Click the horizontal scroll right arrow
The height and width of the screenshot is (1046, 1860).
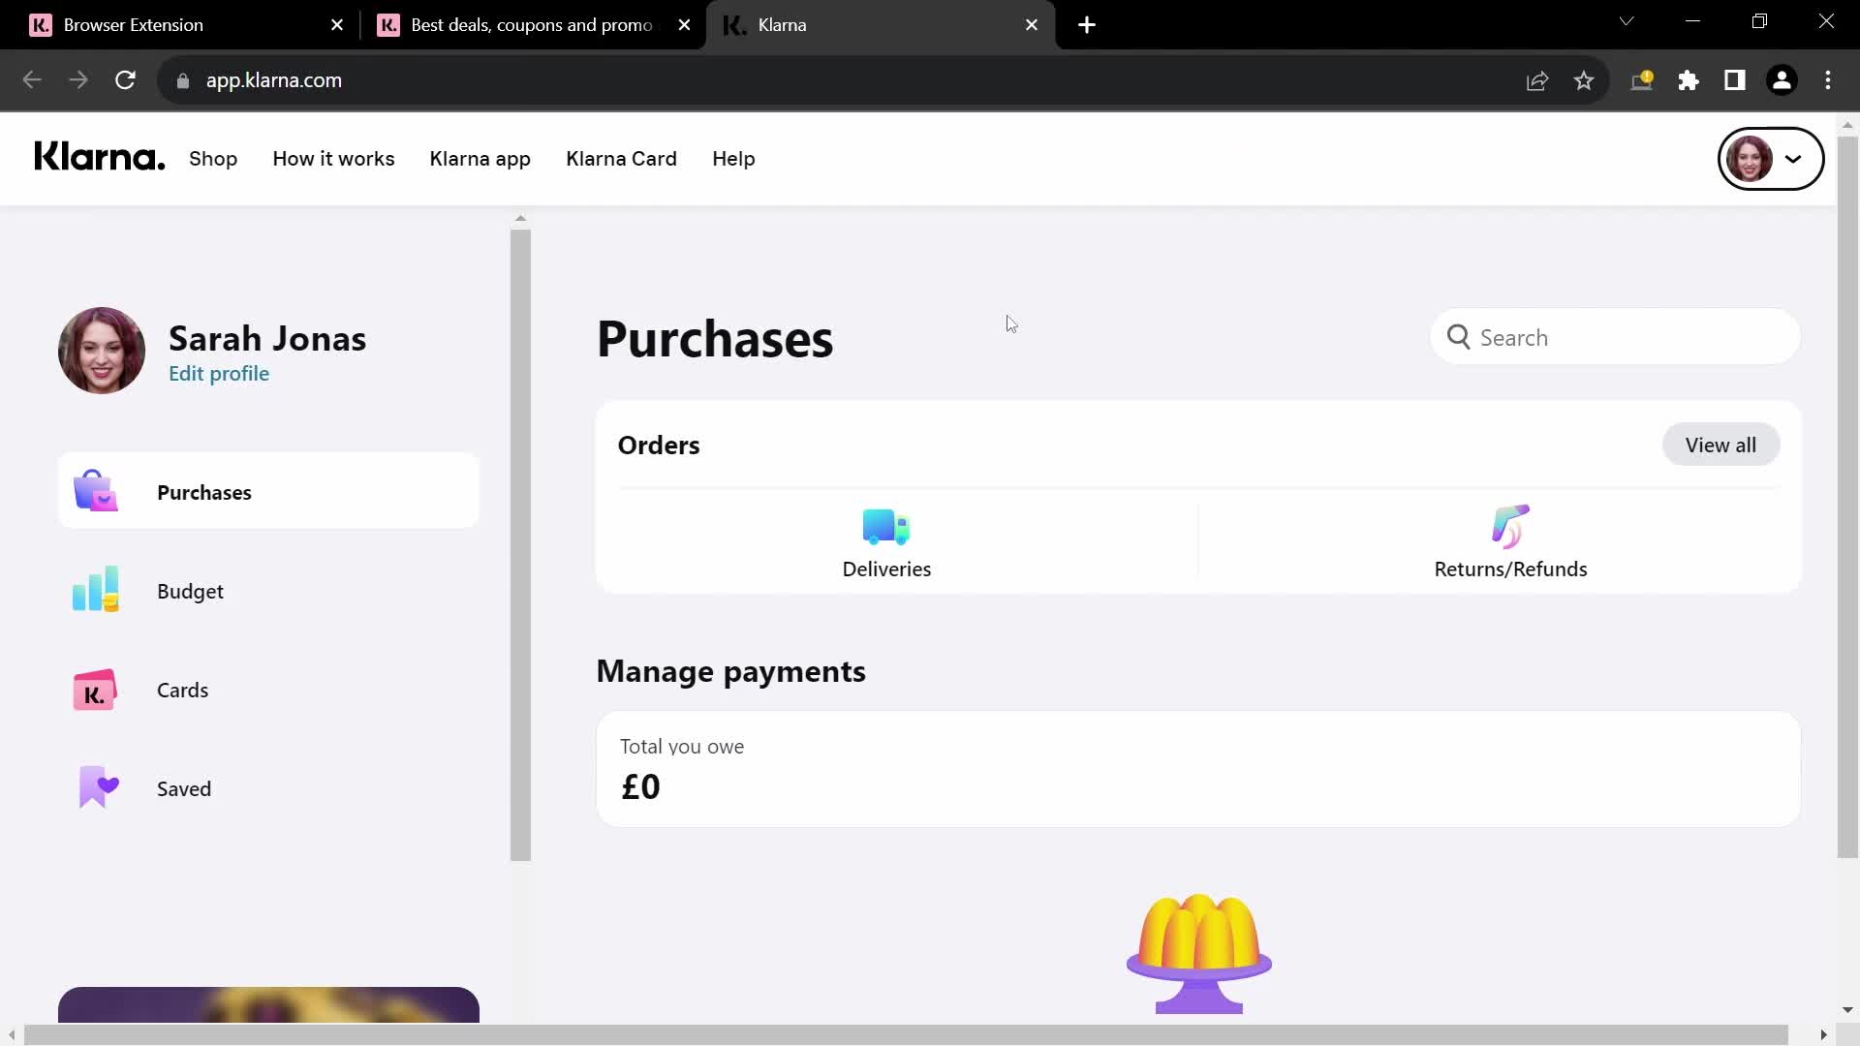coord(1823,1034)
